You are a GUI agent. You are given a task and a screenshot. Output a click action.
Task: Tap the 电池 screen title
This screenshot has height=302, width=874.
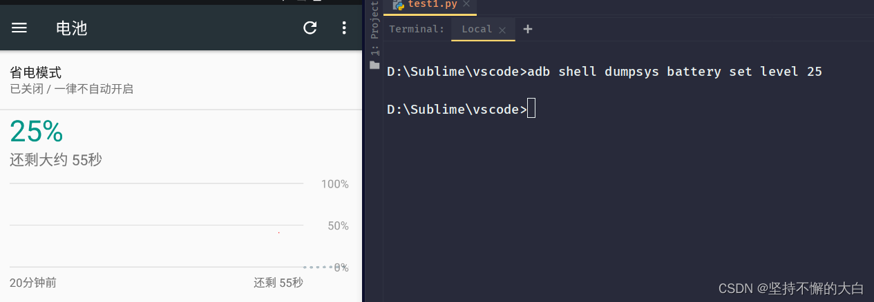72,28
